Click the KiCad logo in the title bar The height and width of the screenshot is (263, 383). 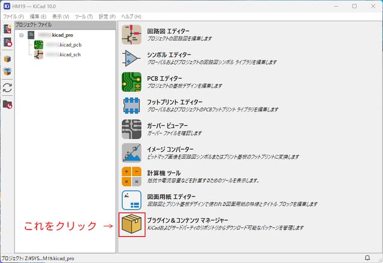[x=7, y=6]
